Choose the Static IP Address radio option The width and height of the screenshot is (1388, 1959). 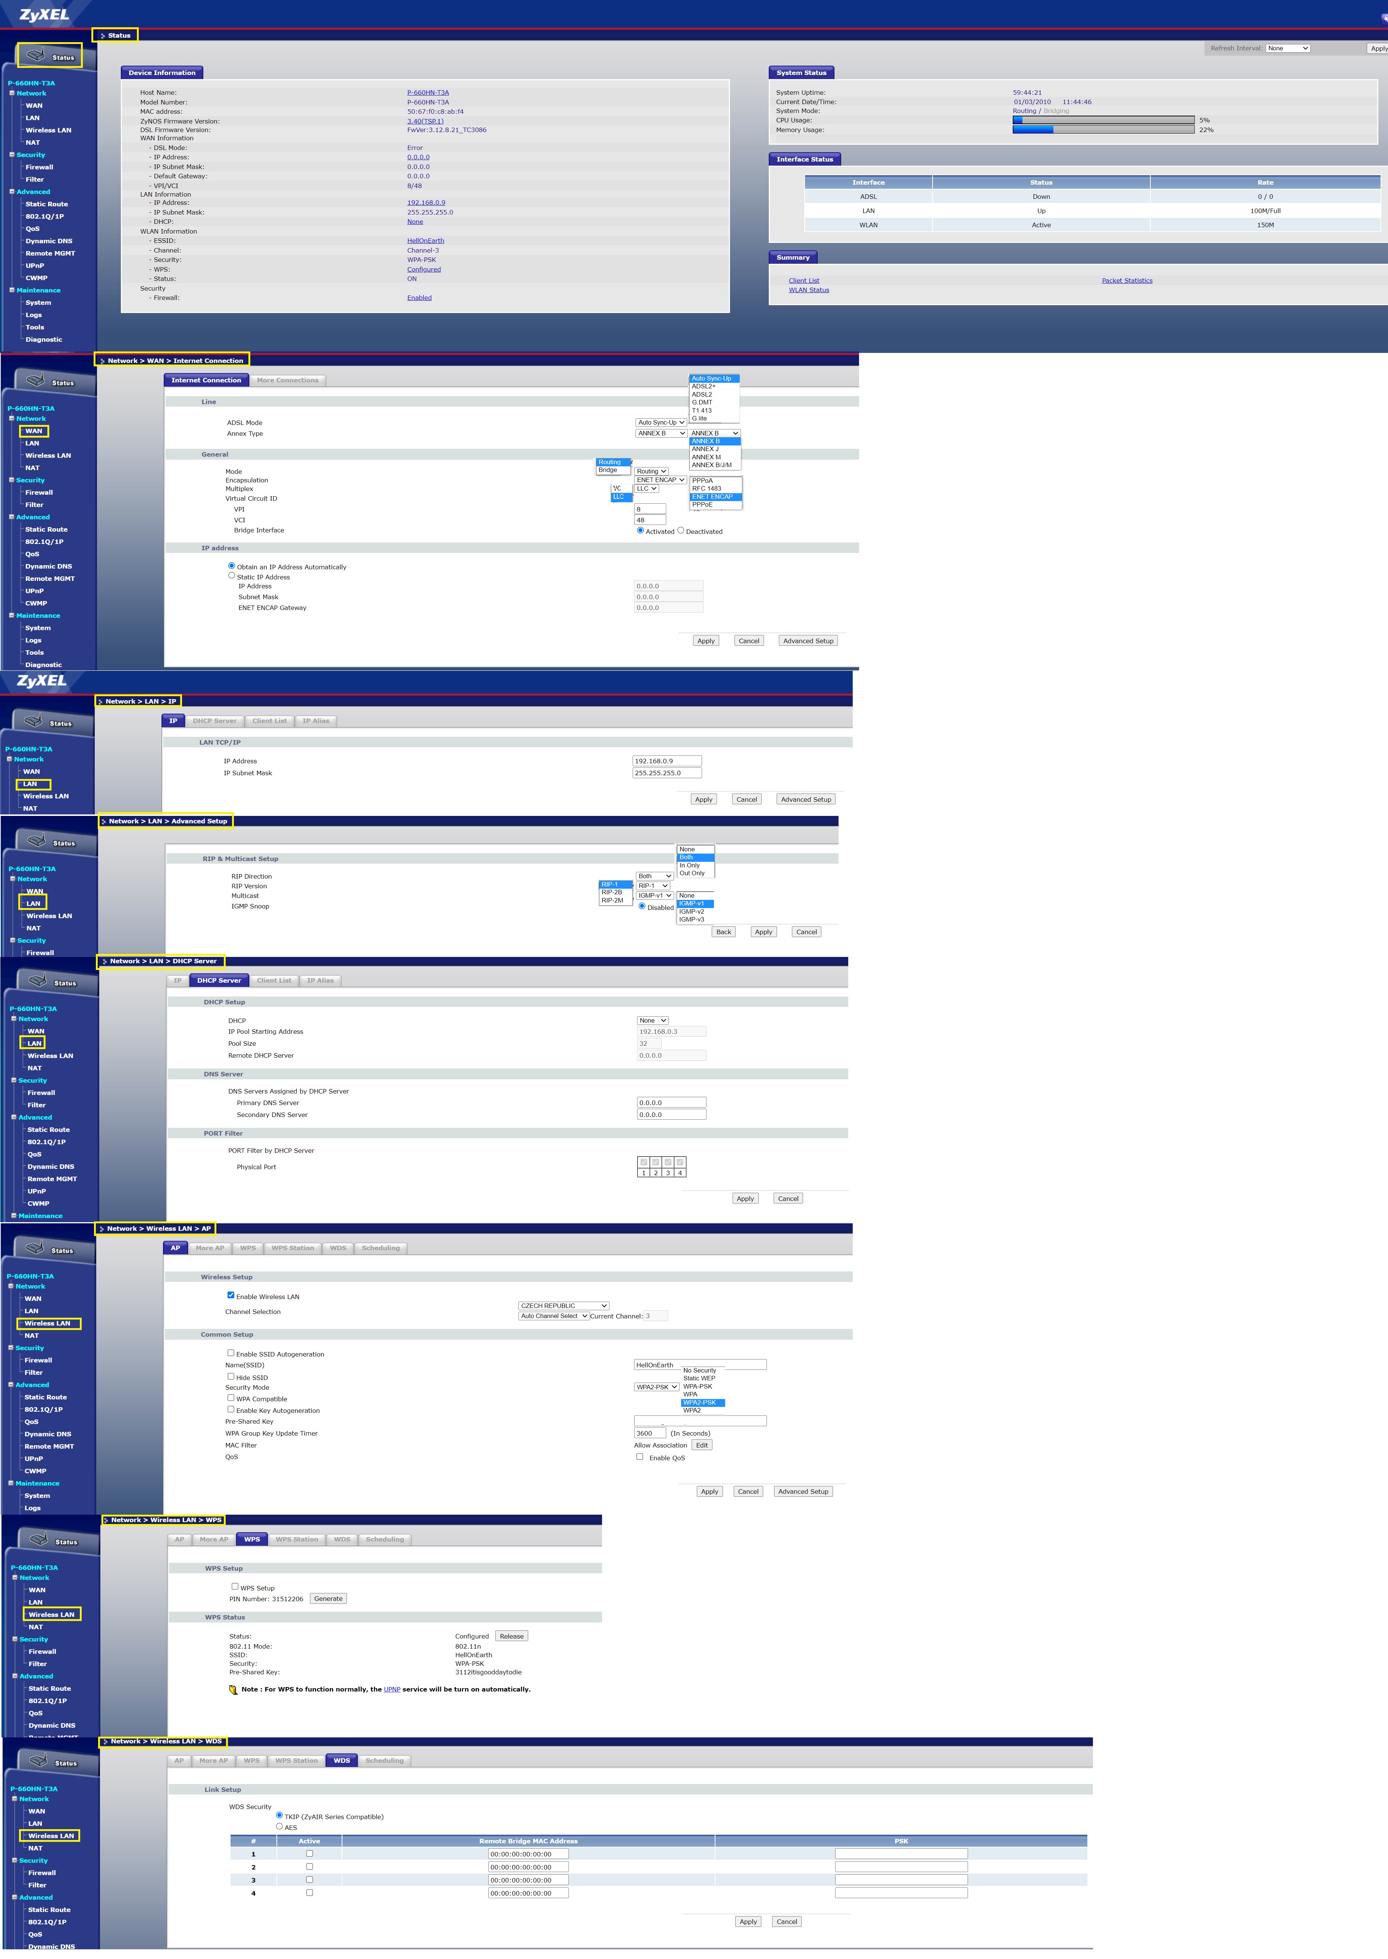232,576
